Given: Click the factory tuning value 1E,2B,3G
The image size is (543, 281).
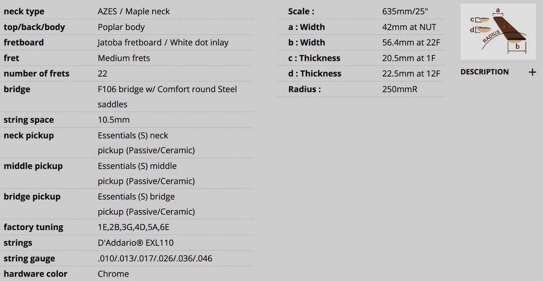Looking at the screenshot, I should click(x=133, y=227).
